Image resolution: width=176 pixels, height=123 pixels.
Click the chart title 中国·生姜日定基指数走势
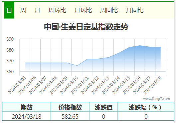pyautogui.click(x=86, y=27)
